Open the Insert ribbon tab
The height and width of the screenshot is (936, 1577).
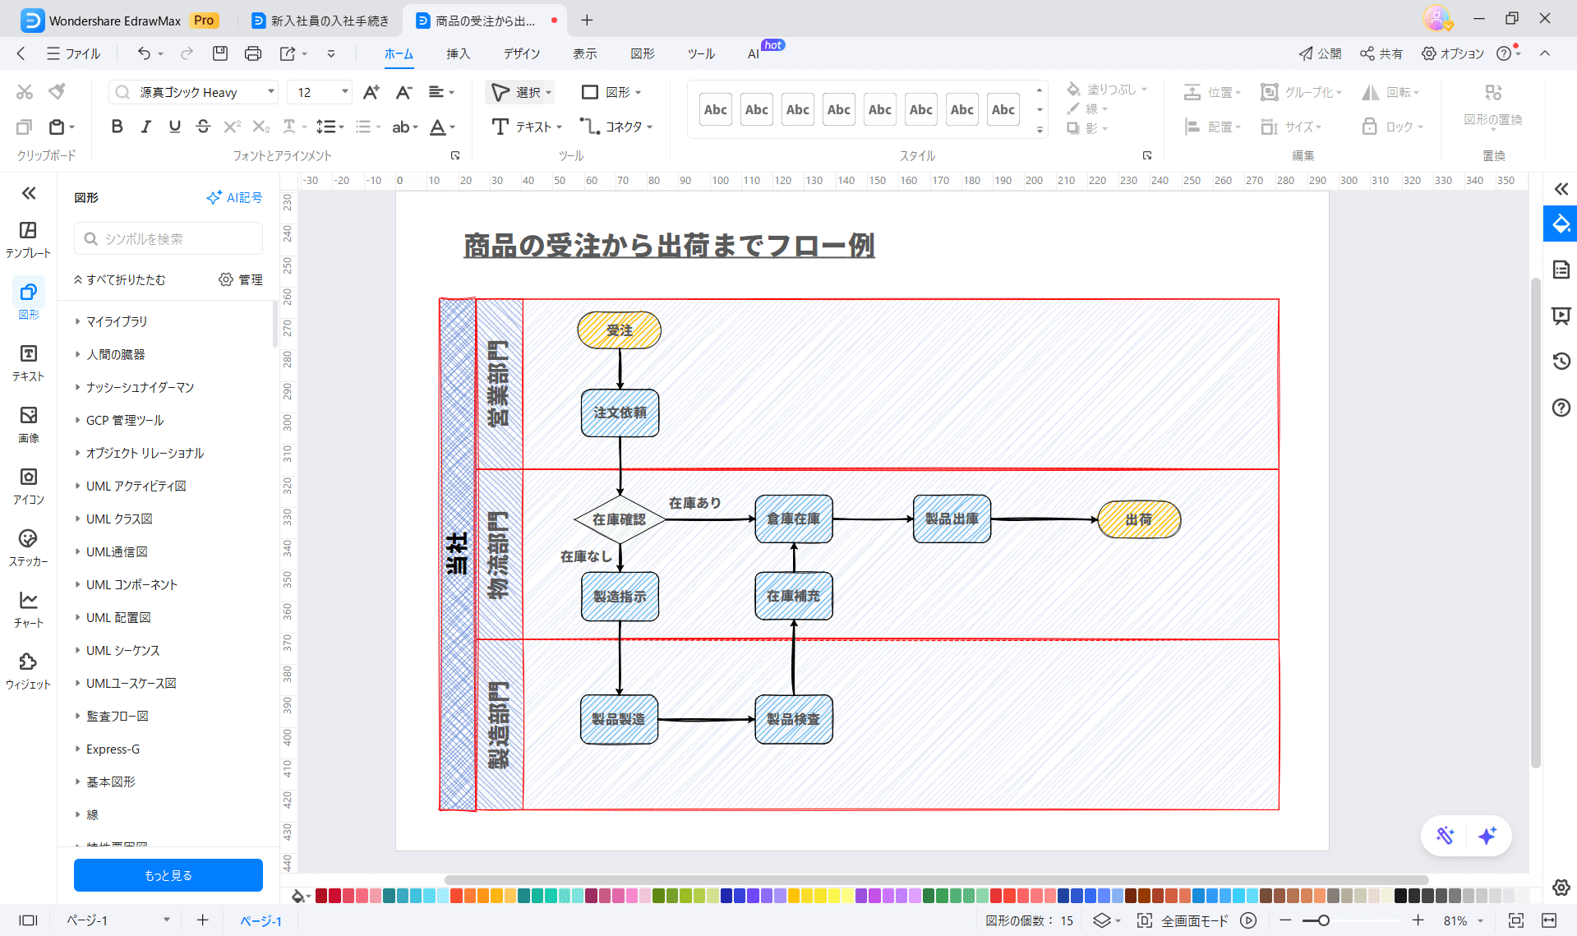458,53
